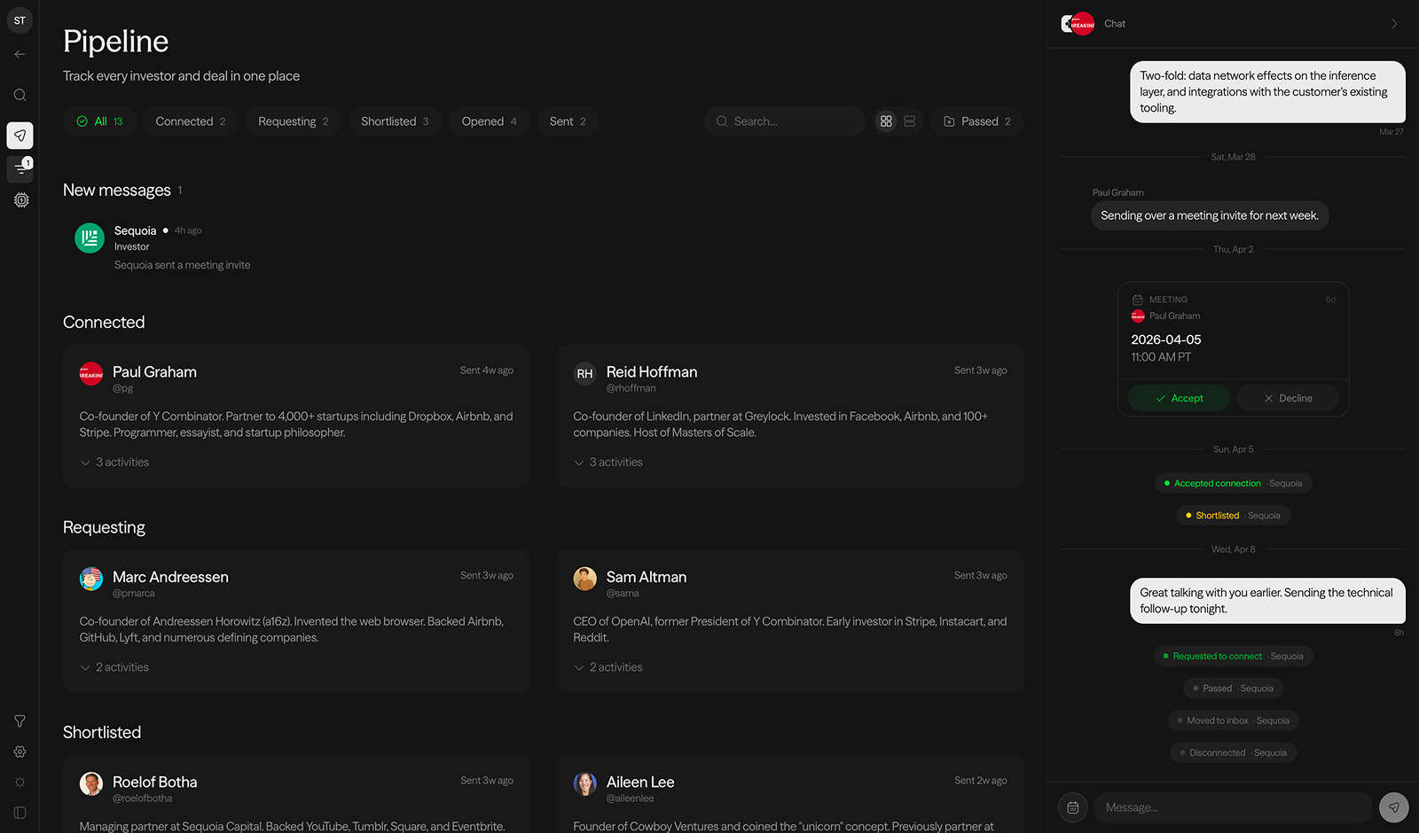Open the Passed folder button
Viewport: 1419px width, 833px height.
pos(976,121)
